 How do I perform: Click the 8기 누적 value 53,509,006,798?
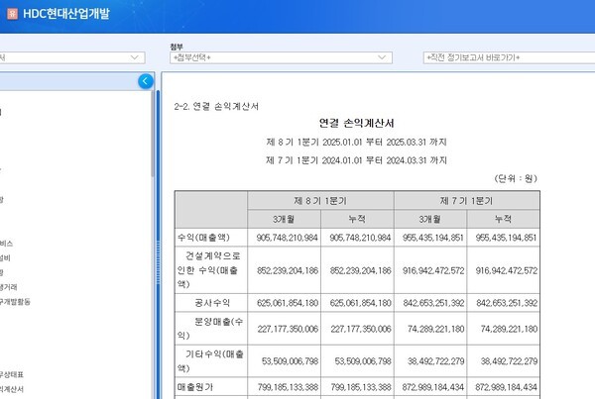tap(363, 361)
